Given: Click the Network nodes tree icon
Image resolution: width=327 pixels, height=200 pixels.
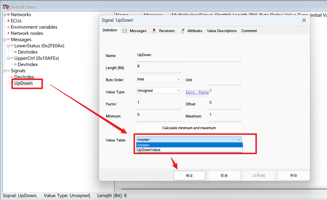Looking at the screenshot, I should click(8, 33).
